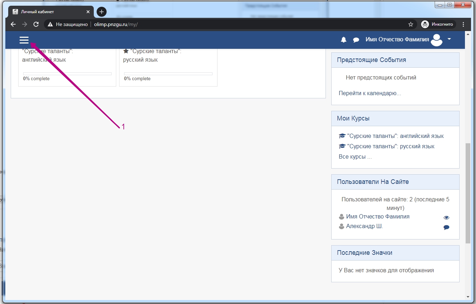Expand user menu dropdown arrow
The image size is (476, 304).
click(449, 39)
